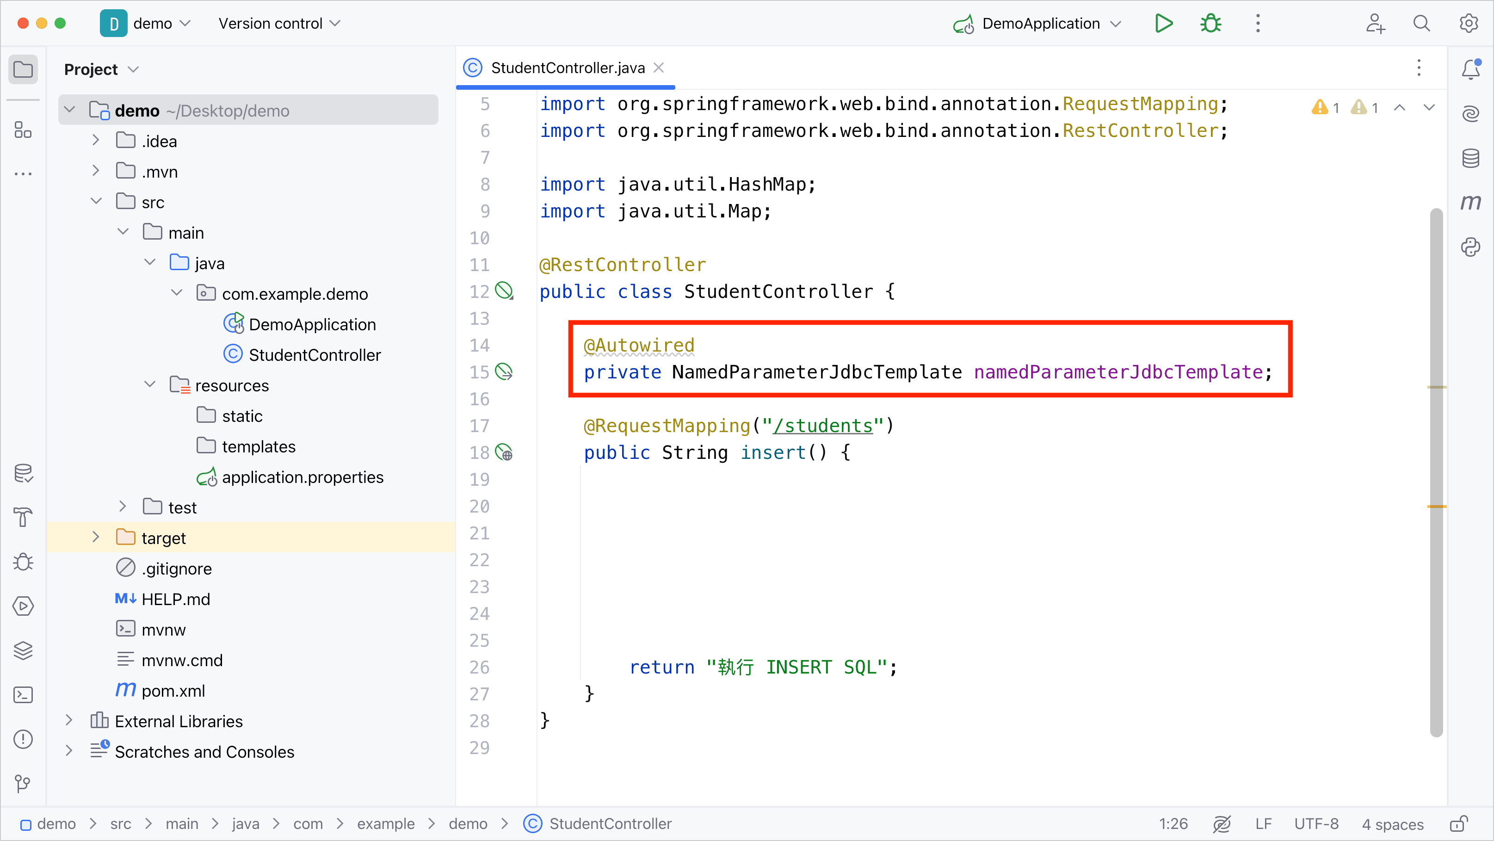Click the first warning count indicator in the editor
Image resolution: width=1494 pixels, height=841 pixels.
click(x=1325, y=107)
